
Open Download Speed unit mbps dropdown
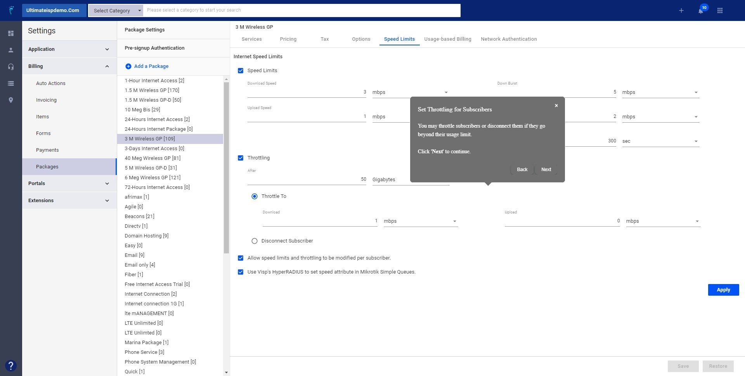point(411,92)
